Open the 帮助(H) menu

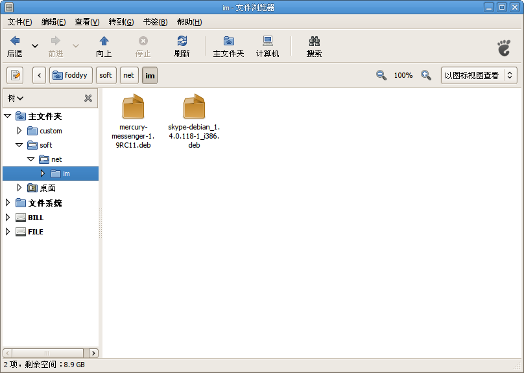click(x=189, y=22)
